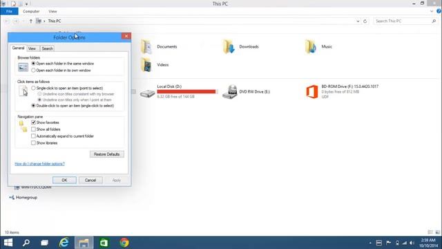Select the DVD RW Drive (E:) icon

[229, 92]
